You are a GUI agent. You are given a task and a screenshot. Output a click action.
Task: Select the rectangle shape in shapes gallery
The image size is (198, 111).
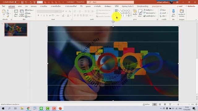coord(124,10)
